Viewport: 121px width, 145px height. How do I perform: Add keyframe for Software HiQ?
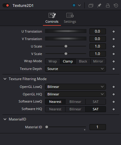point(113,109)
